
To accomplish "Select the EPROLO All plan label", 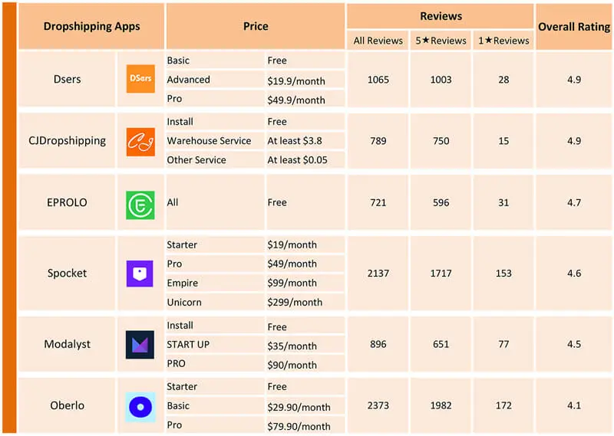I will 173,202.
